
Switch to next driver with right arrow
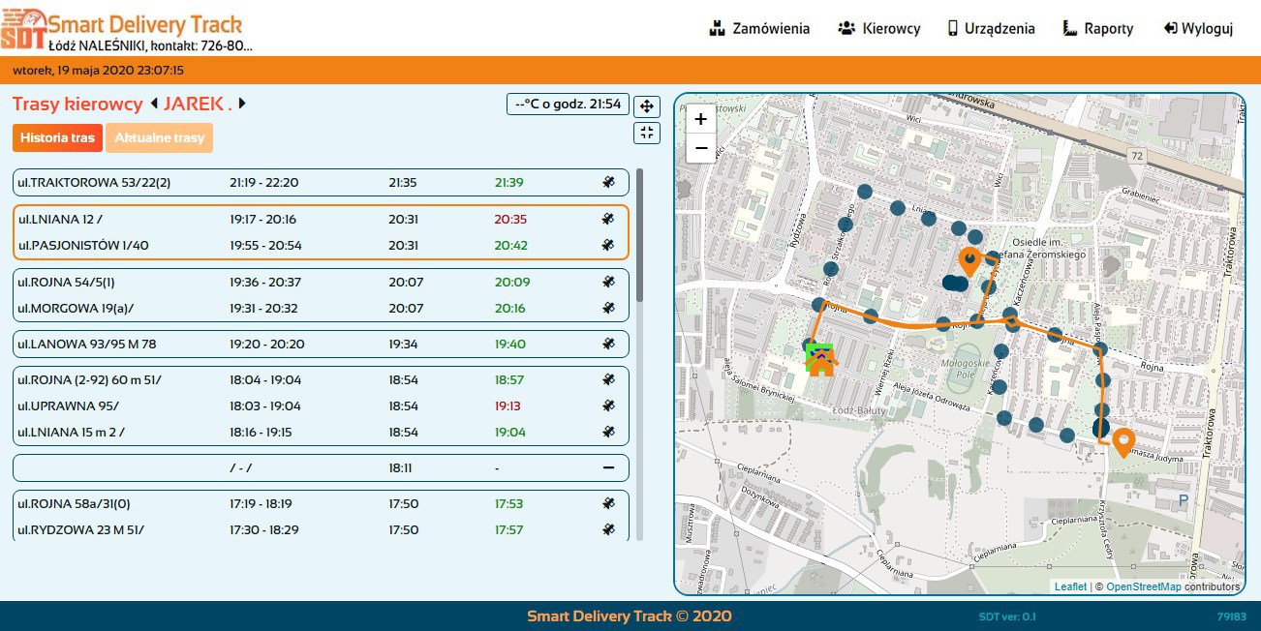(x=242, y=104)
